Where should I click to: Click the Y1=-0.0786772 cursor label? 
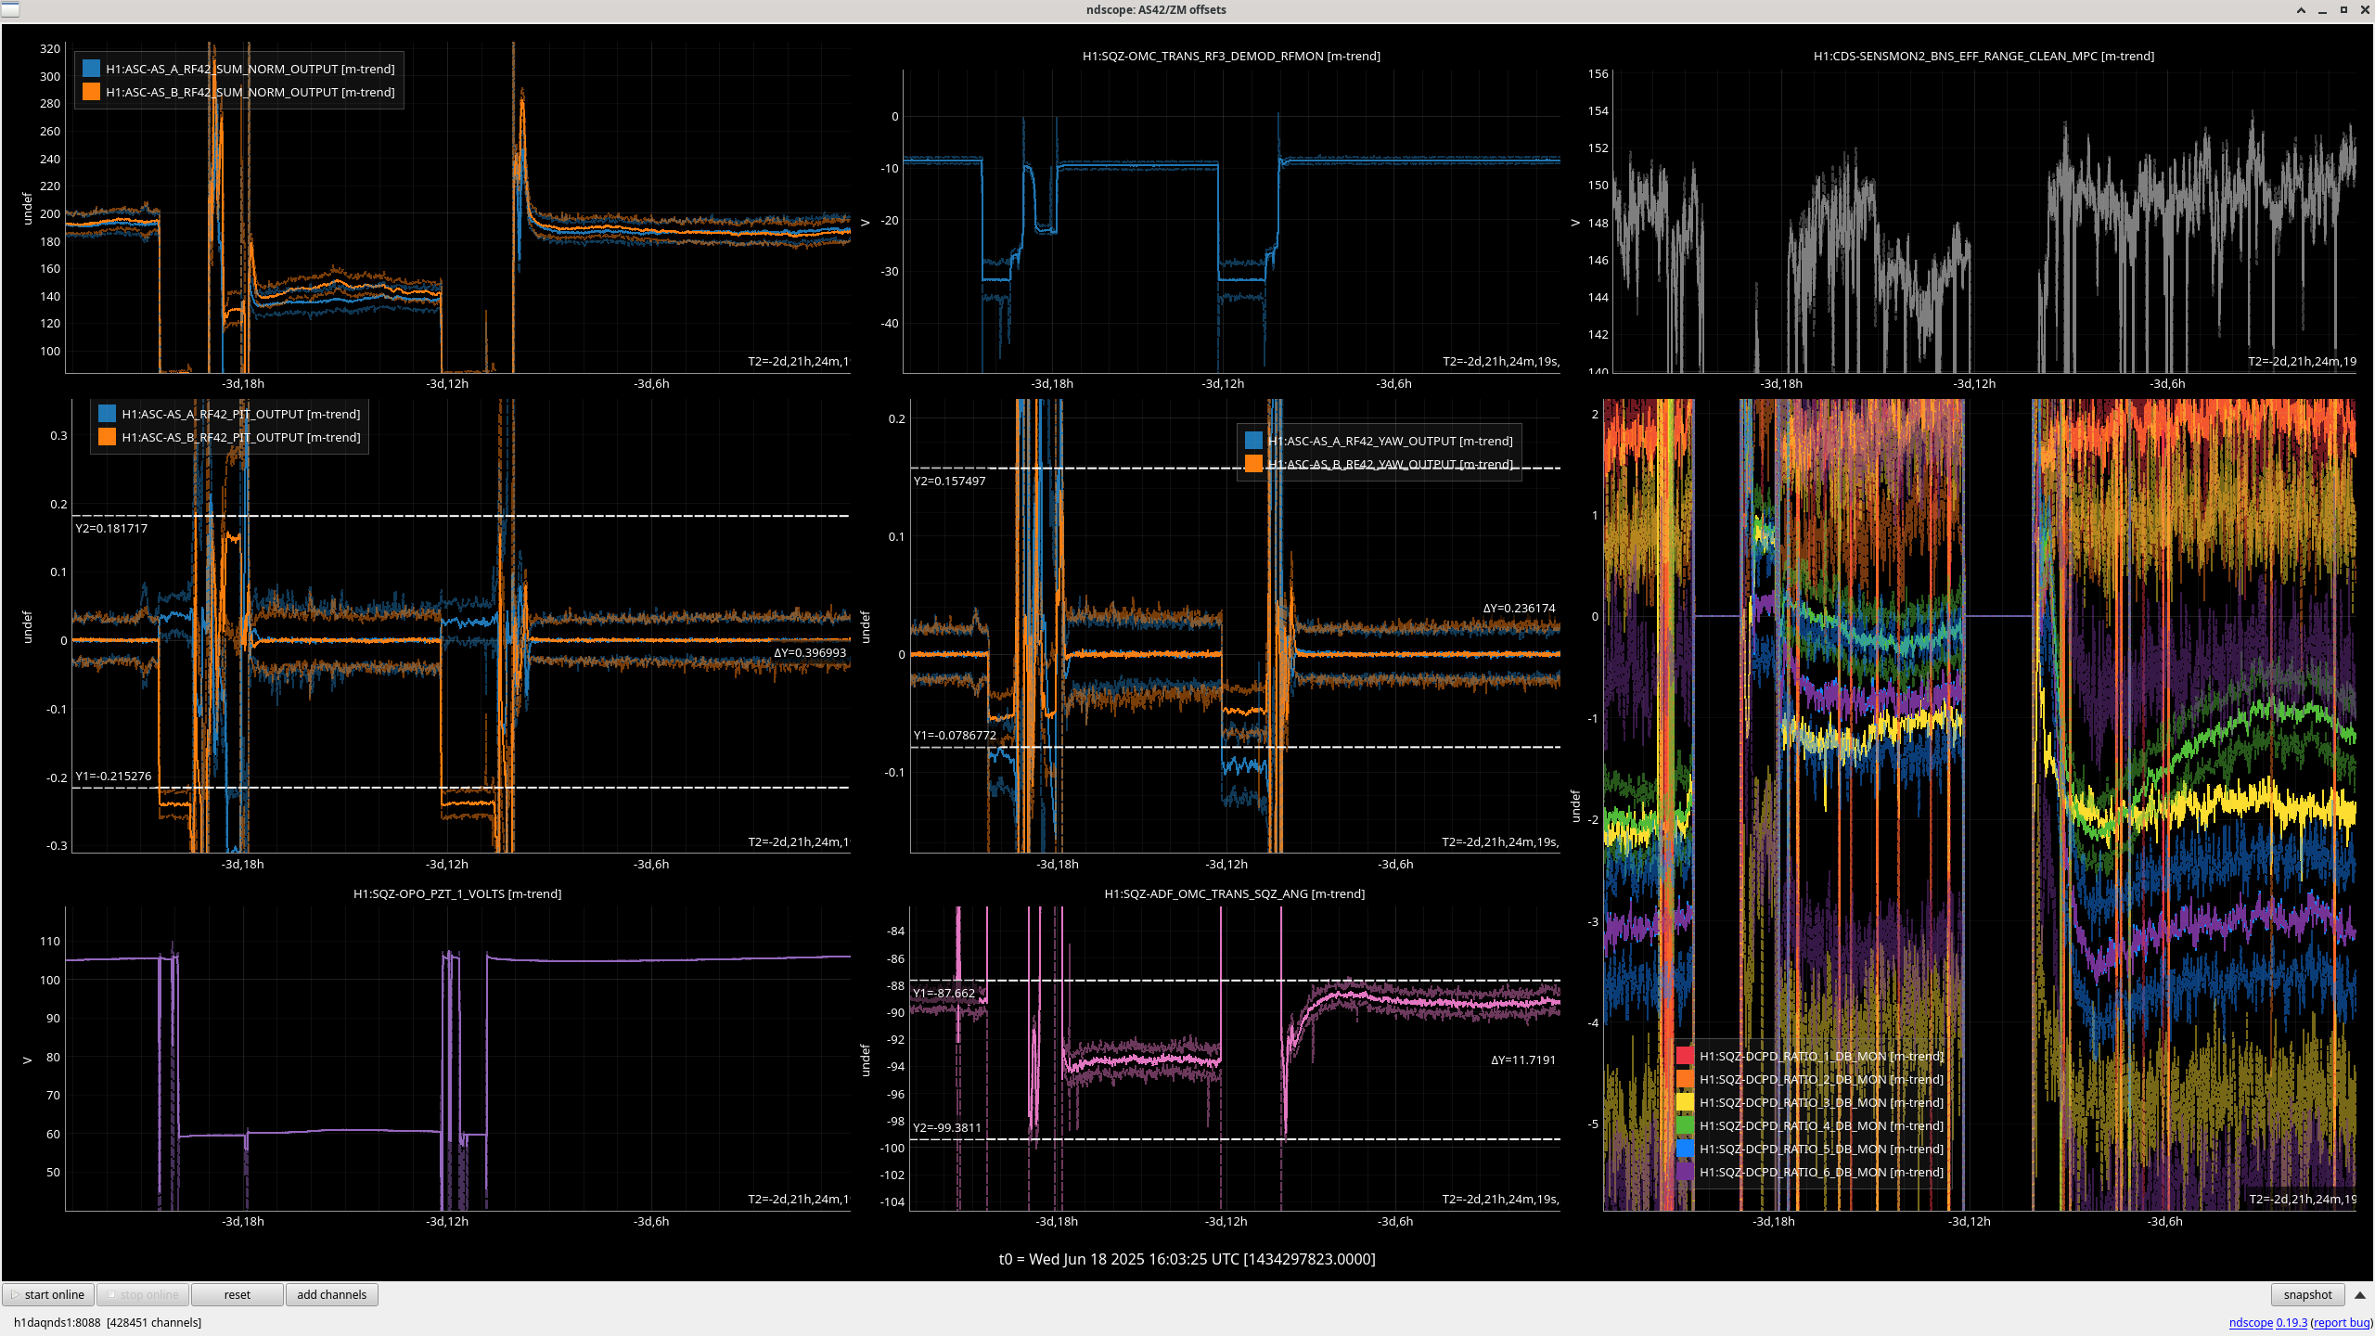pos(956,735)
